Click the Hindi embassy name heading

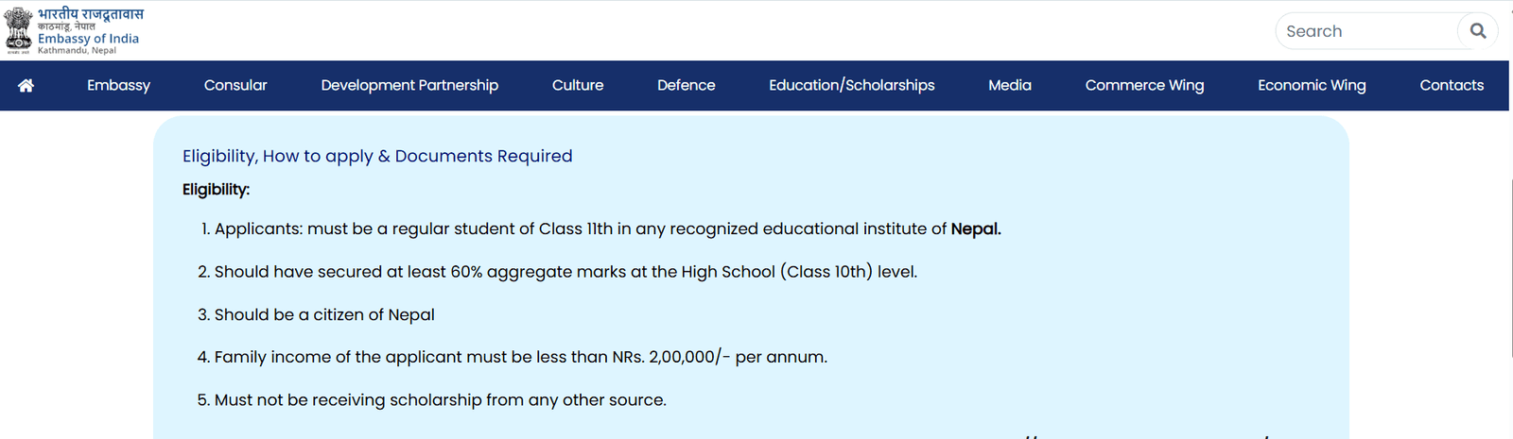91,14
